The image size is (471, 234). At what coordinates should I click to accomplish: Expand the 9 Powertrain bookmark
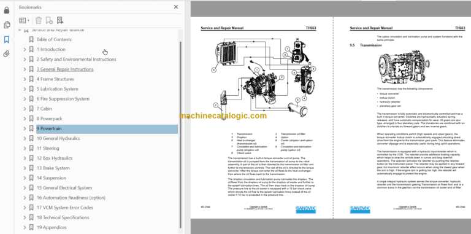pyautogui.click(x=25, y=129)
